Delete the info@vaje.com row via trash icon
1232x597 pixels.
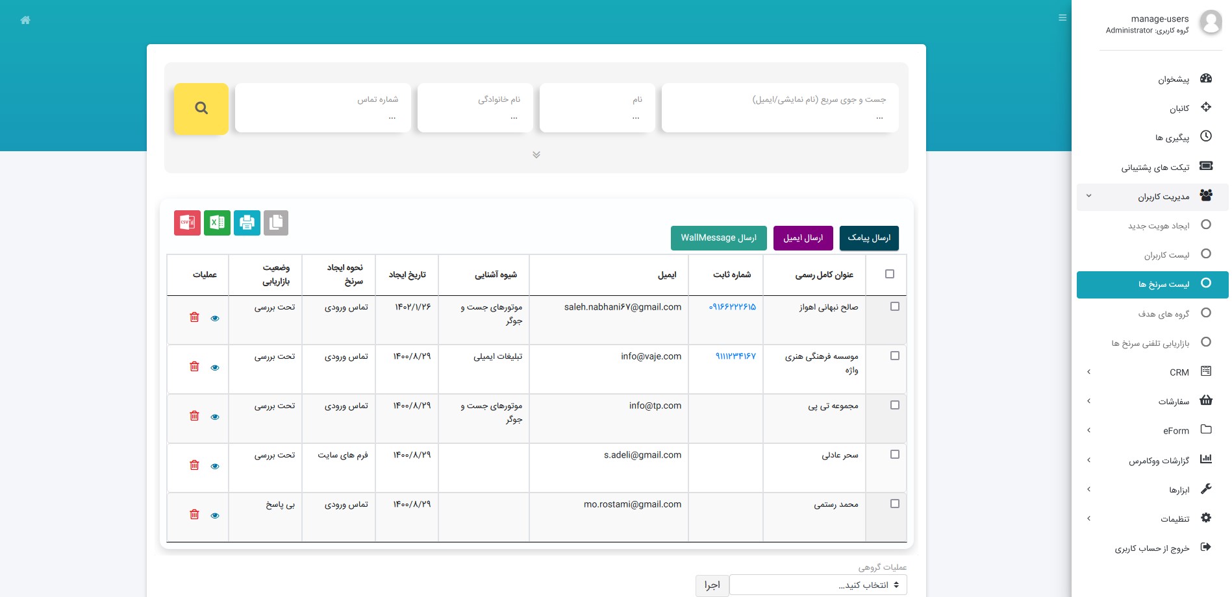point(194,367)
